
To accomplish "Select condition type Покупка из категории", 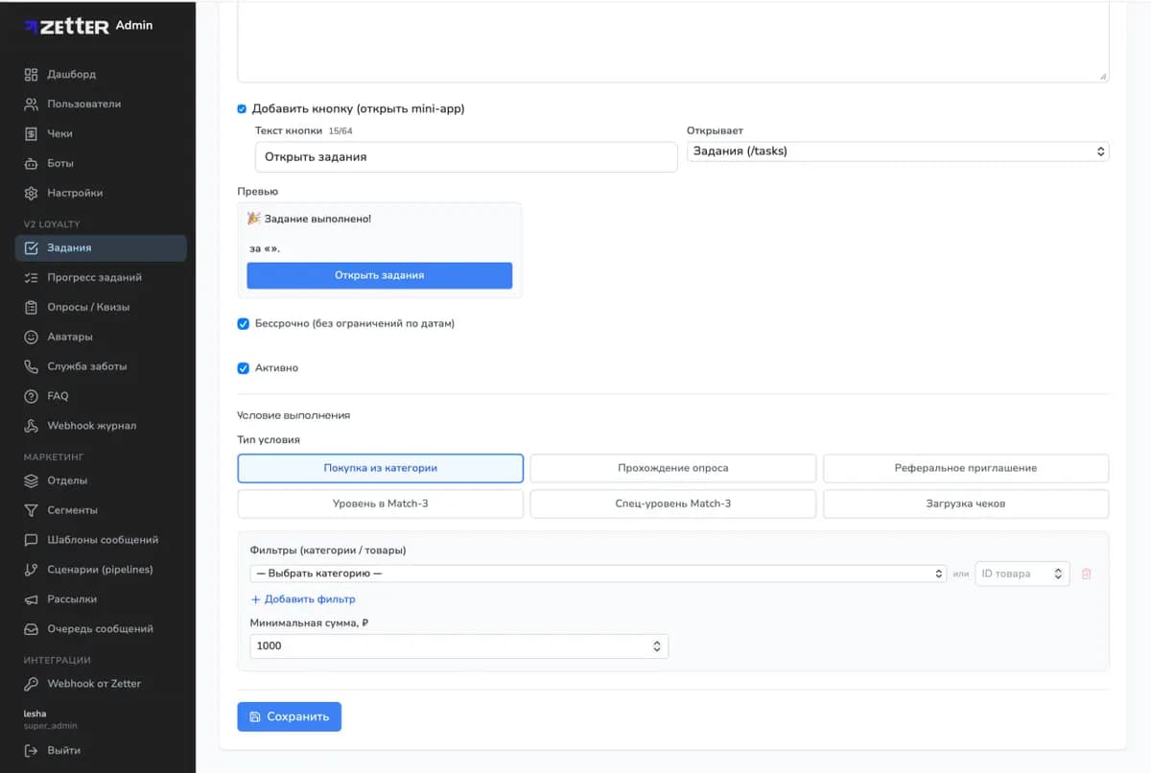I will pos(381,468).
